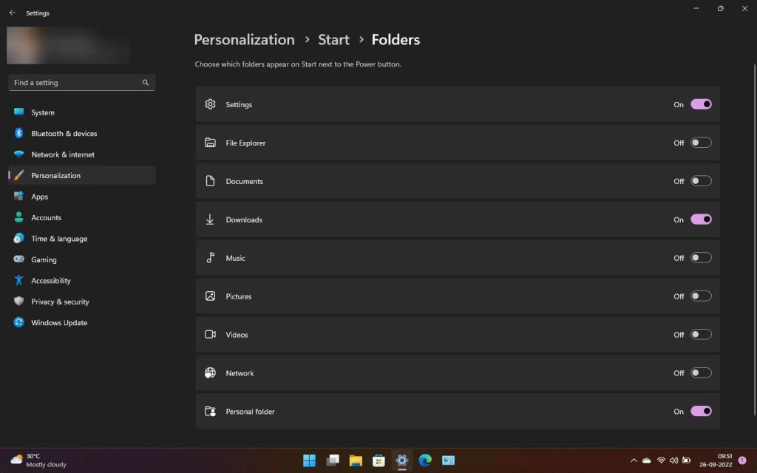Click the Gaming controller icon in sidebar
757x473 pixels.
18,259
